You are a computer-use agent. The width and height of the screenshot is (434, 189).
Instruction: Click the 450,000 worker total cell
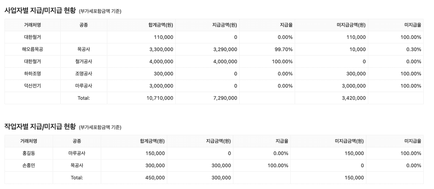click(x=134, y=178)
